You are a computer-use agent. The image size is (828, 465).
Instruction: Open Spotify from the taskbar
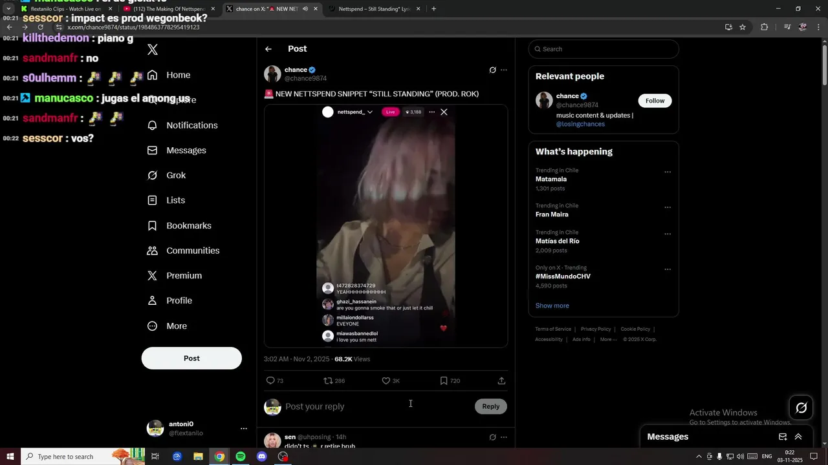[x=241, y=457]
